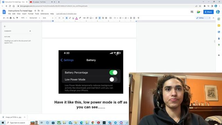Click the Undo icon in the toolbar
Screen dimensions: 222x125
click(x=4, y=18)
